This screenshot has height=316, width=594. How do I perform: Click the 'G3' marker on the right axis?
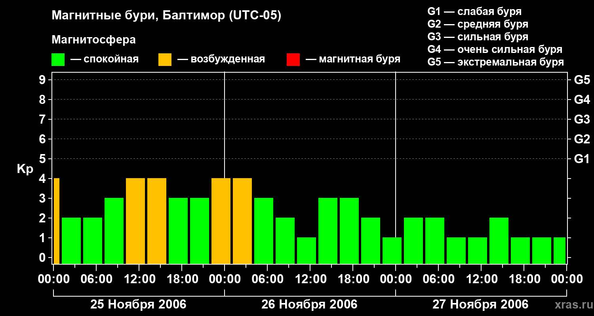click(582, 119)
